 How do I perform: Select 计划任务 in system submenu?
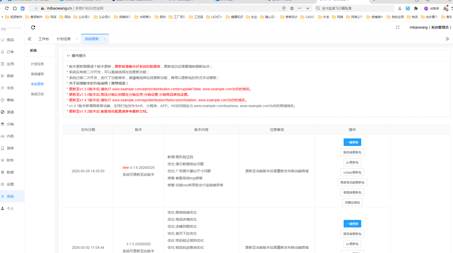point(37,64)
